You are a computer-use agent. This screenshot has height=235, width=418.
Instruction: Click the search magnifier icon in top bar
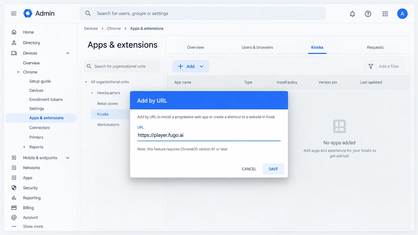click(x=88, y=13)
